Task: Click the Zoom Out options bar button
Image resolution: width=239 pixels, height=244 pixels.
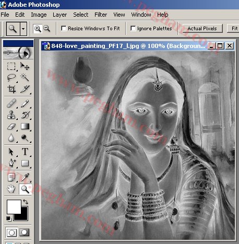Action: 46,28
